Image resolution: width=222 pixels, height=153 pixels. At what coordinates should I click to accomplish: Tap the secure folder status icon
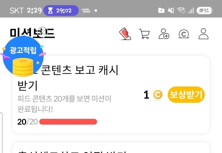[161, 10]
